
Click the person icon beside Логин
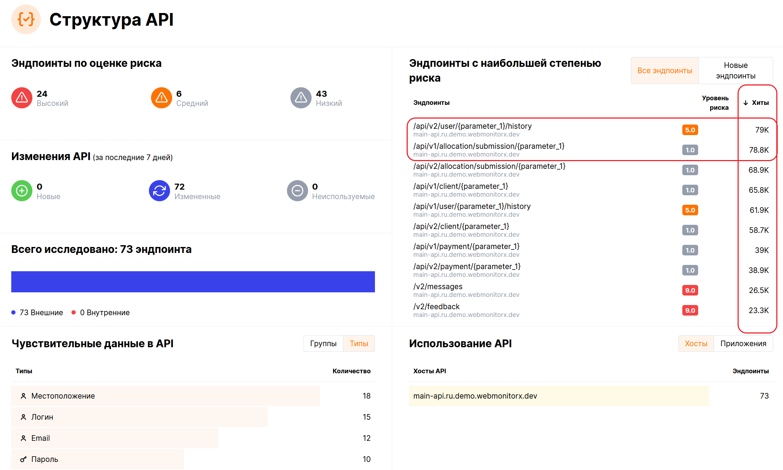click(x=23, y=417)
